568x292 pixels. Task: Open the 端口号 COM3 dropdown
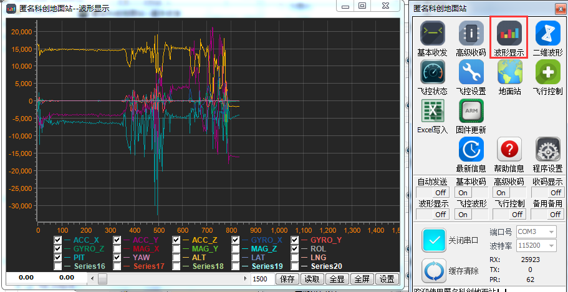coord(536,232)
